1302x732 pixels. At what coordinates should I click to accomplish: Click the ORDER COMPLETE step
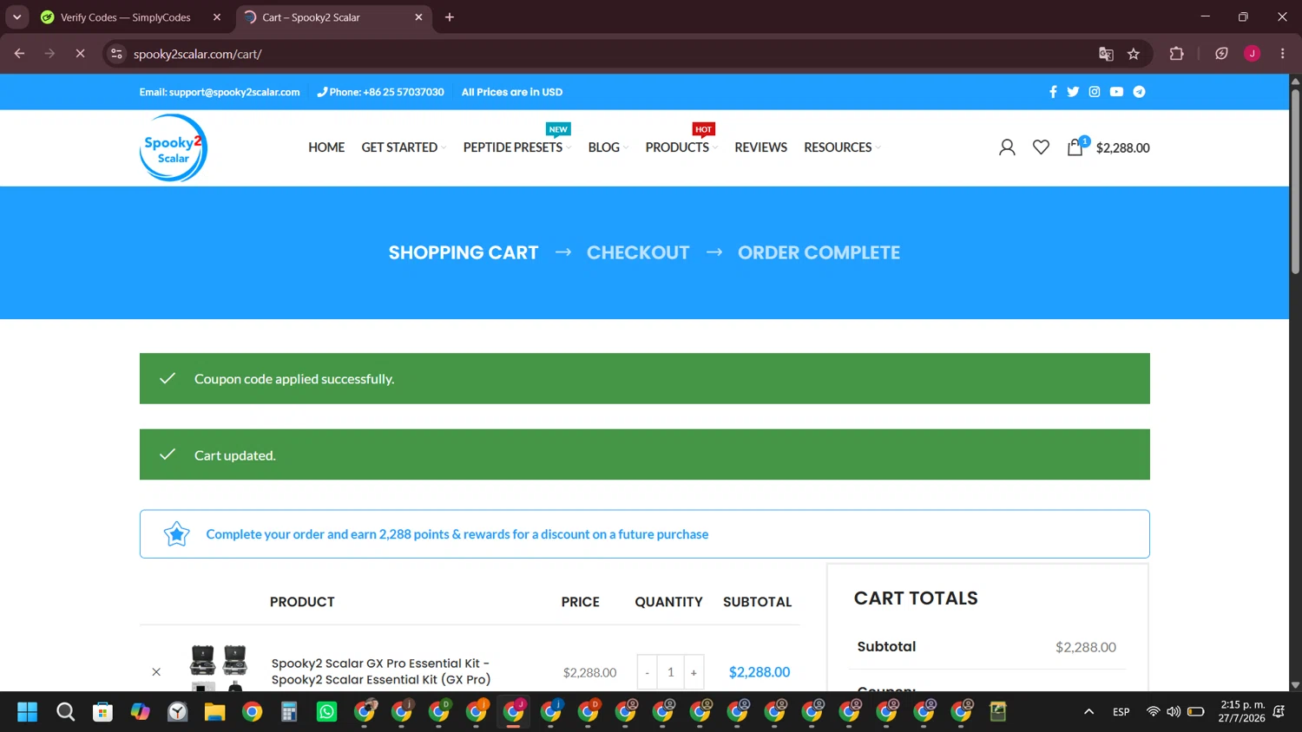coord(819,252)
